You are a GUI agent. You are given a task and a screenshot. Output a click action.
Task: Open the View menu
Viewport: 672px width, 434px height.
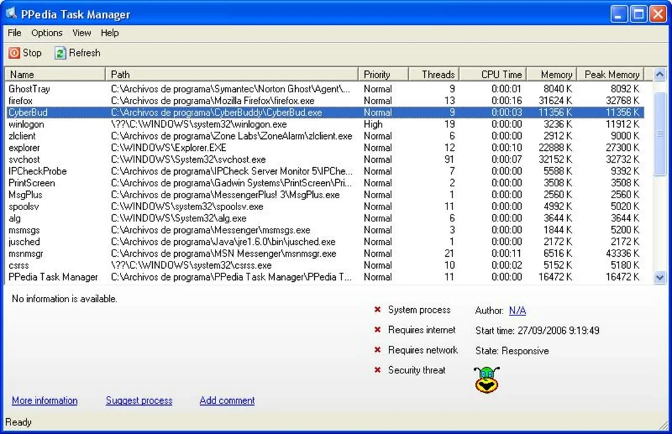point(81,33)
